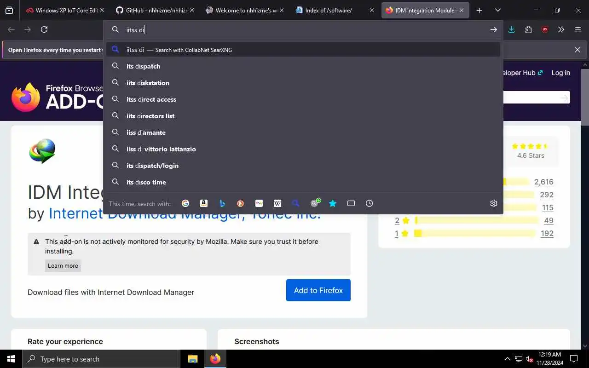This screenshot has width=589, height=368.
Task: Click into the address bar text field
Action: tap(304, 29)
